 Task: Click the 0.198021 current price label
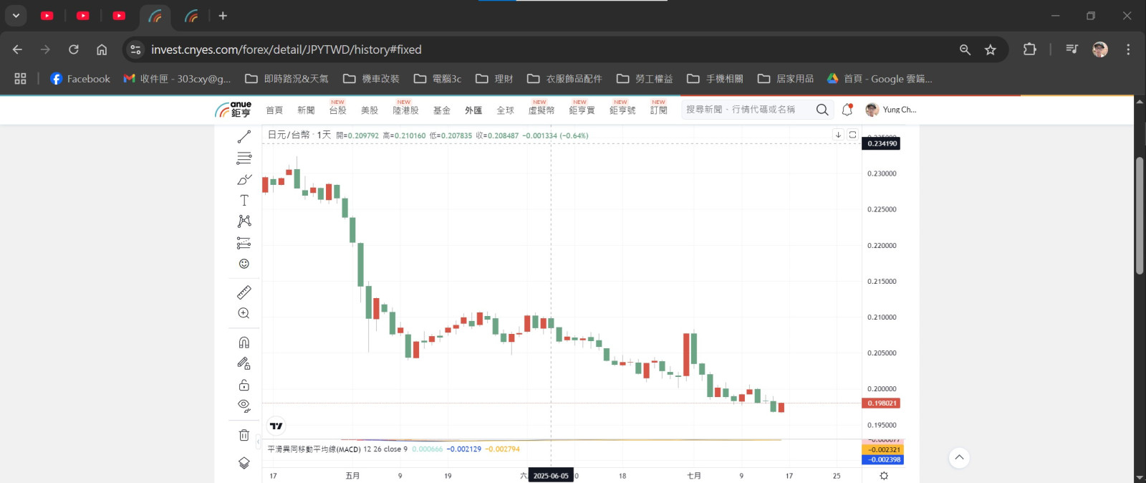(882, 403)
